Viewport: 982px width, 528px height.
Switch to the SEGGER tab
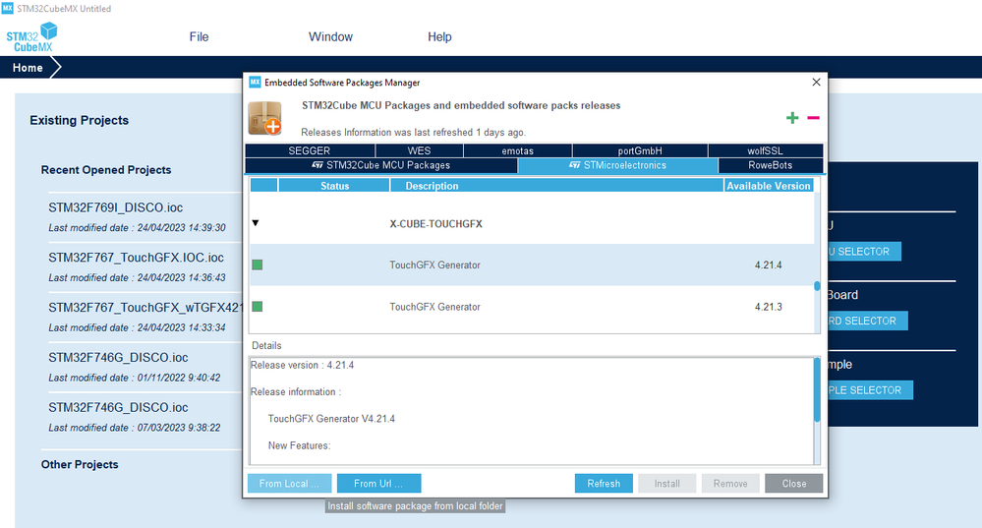[x=310, y=151]
